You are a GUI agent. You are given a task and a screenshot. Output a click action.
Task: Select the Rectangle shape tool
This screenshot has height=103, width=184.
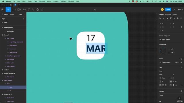tap(18, 9)
